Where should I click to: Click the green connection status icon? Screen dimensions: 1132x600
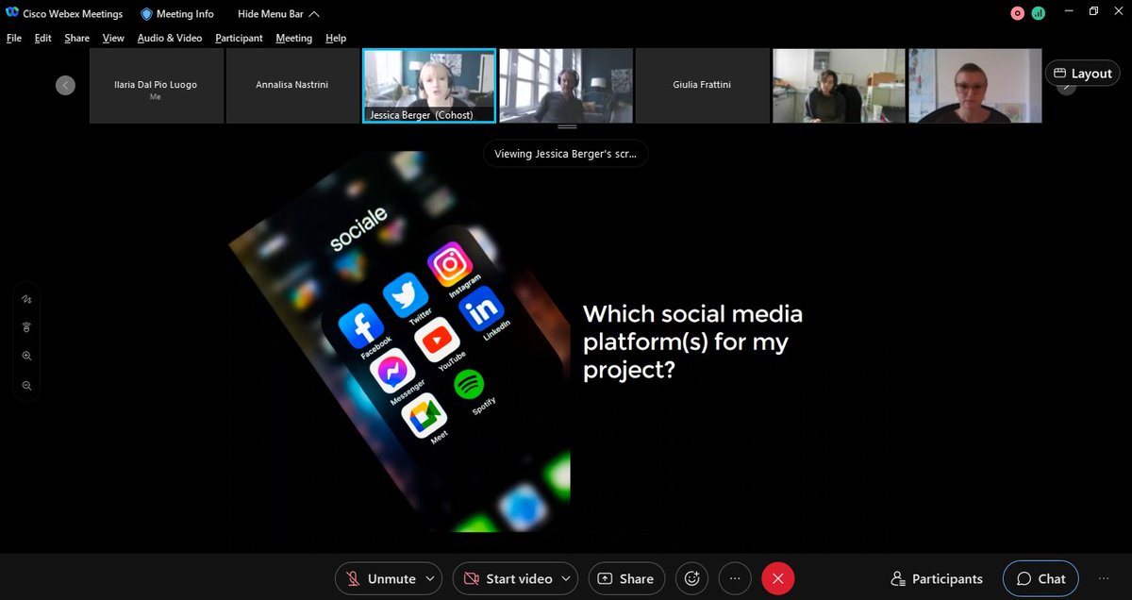tap(1039, 13)
